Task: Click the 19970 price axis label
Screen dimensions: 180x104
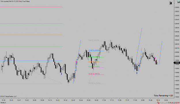Action: 177,81
